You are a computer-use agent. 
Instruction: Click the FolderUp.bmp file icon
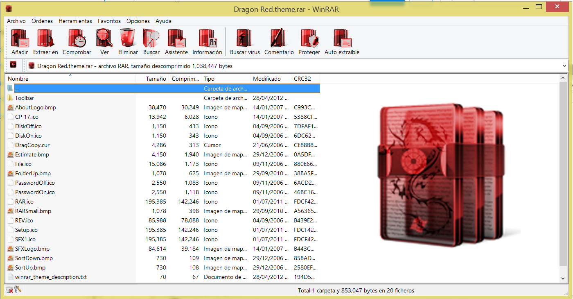click(x=10, y=173)
